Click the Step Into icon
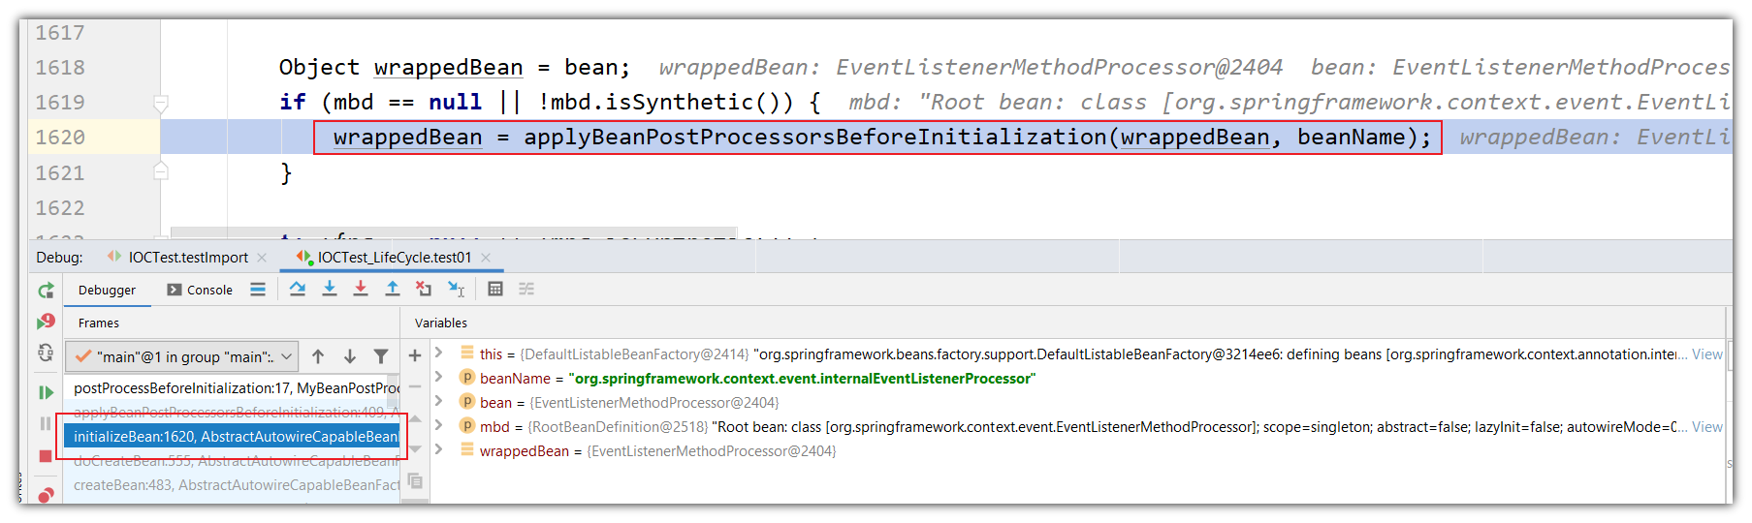 [330, 289]
